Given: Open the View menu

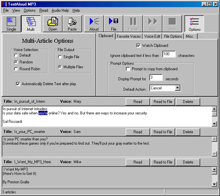Looking at the screenshot, I should 16,10.
